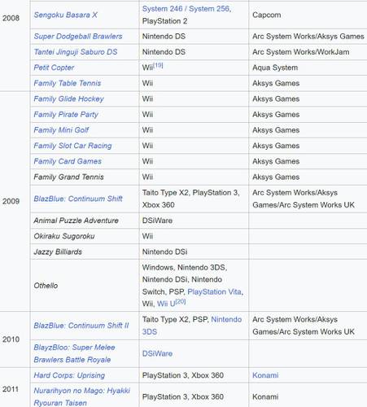The image size is (367, 407).
Task: Click the Capcom publisher cell
Action: [x=308, y=15]
